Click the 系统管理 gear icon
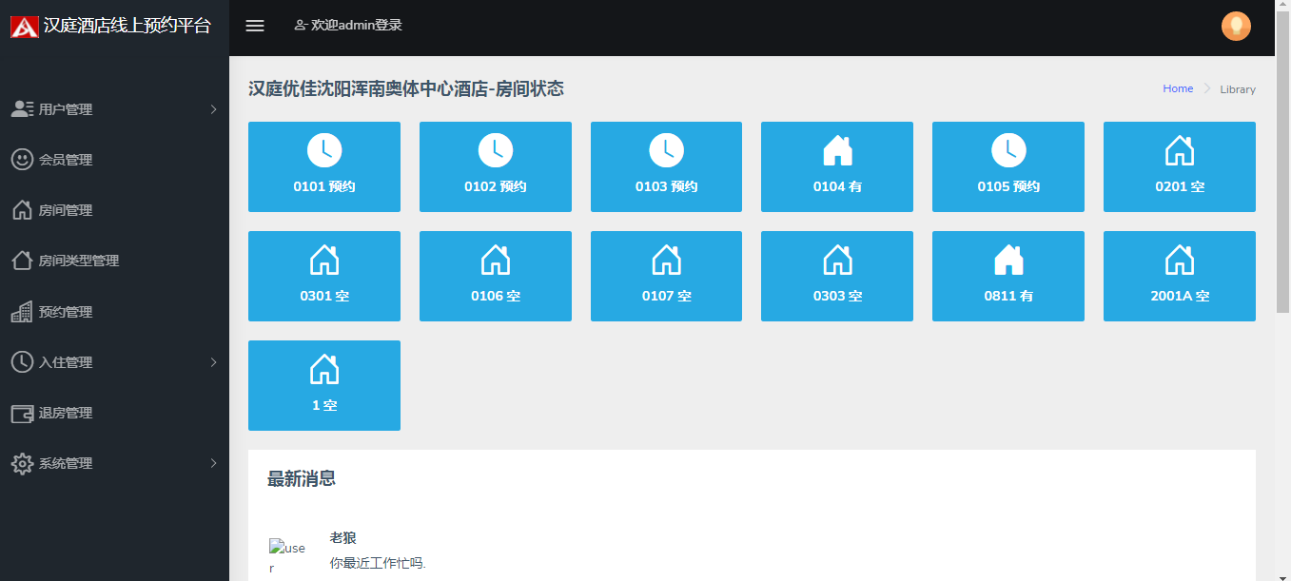Viewport: 1291px width, 581px height. point(22,463)
